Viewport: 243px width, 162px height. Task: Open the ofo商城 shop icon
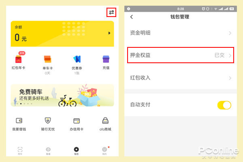[105, 120]
